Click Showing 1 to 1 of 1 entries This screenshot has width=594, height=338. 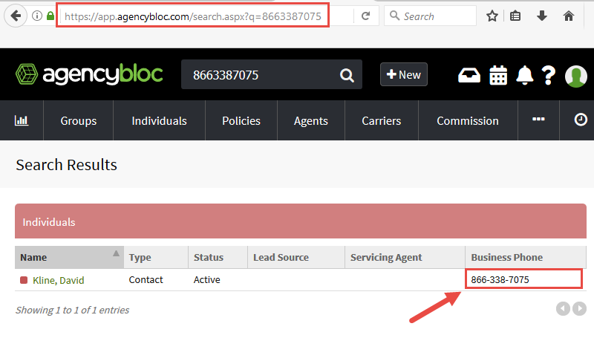click(72, 310)
